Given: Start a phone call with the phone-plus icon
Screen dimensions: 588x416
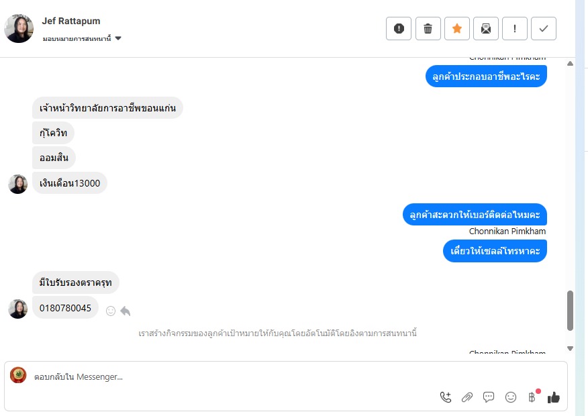Looking at the screenshot, I should (x=446, y=397).
